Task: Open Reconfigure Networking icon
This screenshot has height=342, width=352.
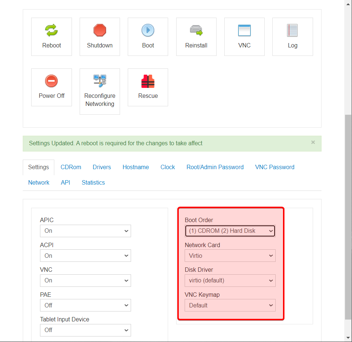Action: coord(100,81)
